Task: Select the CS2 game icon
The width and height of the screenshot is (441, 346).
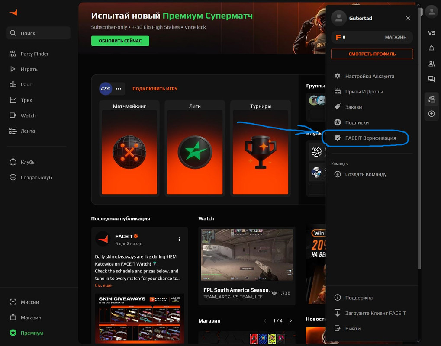Action: pyautogui.click(x=106, y=89)
